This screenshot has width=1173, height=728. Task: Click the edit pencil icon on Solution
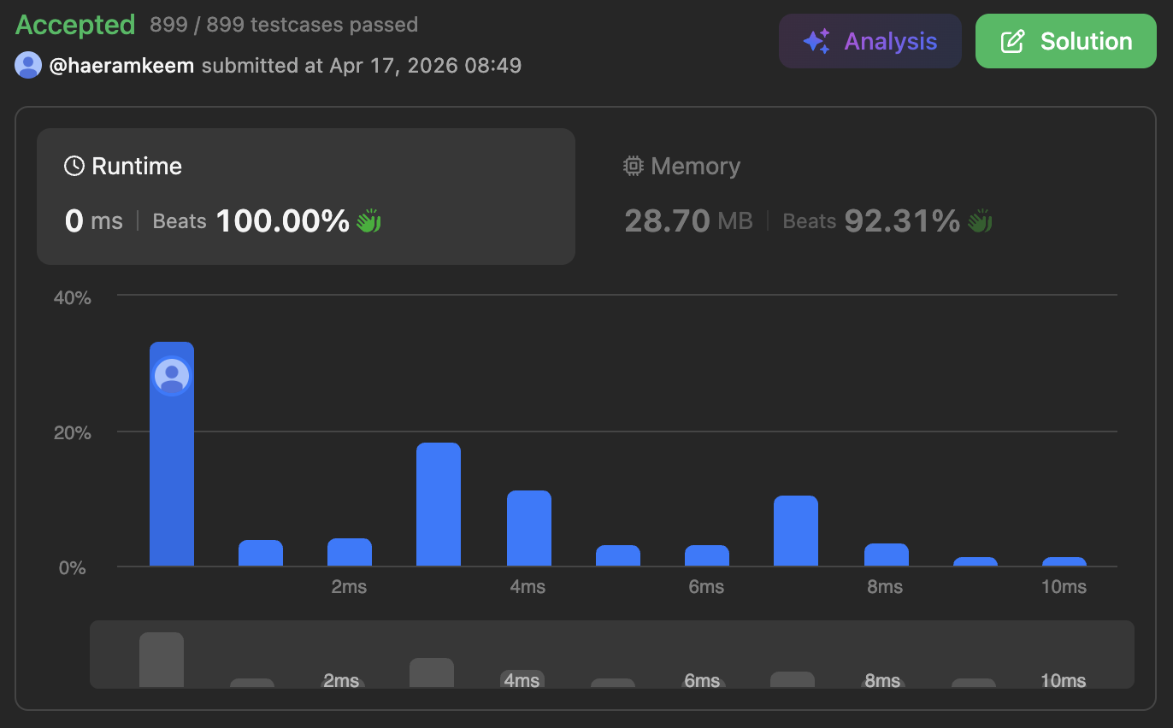pos(1012,41)
